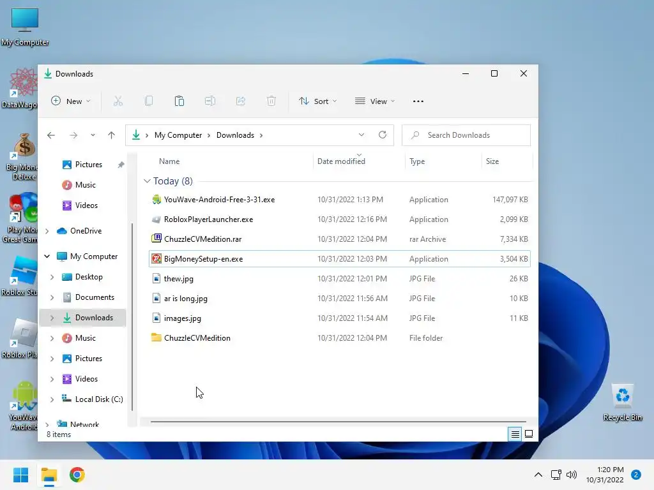
Task: Click the Paste clipboard icon
Action: point(179,101)
